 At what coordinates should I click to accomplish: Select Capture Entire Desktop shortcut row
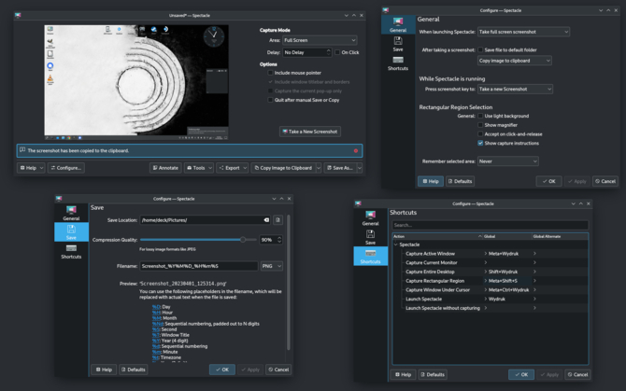[x=490, y=272]
